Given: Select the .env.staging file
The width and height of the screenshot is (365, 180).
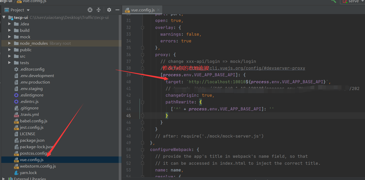Looking at the screenshot, I should pos(31,88).
